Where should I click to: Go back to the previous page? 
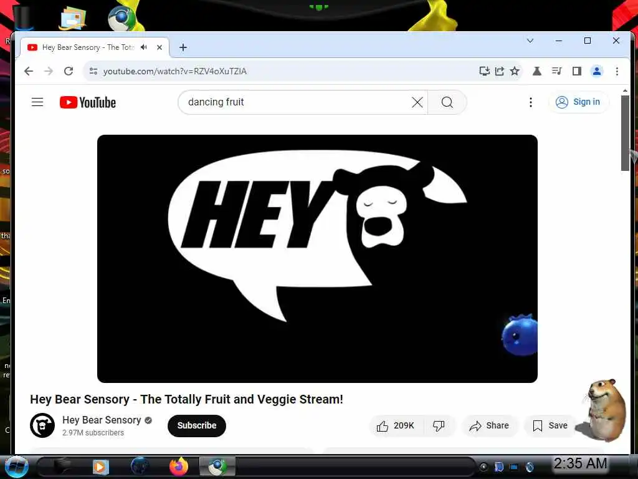29,71
